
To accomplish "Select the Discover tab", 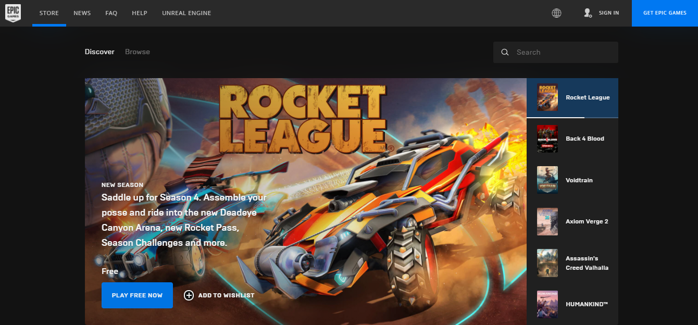I will (99, 52).
